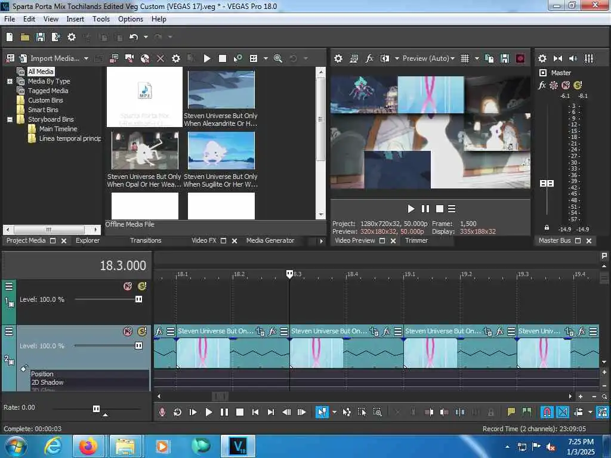Switch to the Video FX tab
611x458 pixels.
tap(204, 240)
